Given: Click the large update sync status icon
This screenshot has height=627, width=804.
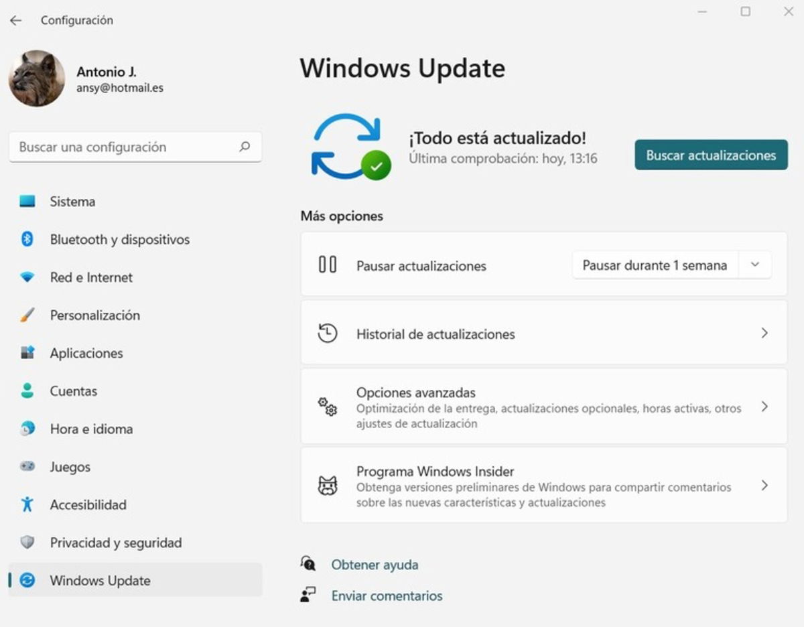Looking at the screenshot, I should point(351,147).
